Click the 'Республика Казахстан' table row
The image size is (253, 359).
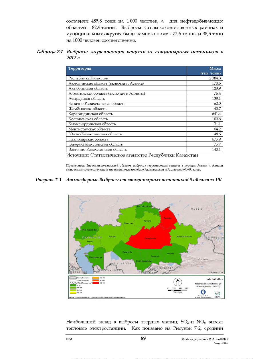145,78
